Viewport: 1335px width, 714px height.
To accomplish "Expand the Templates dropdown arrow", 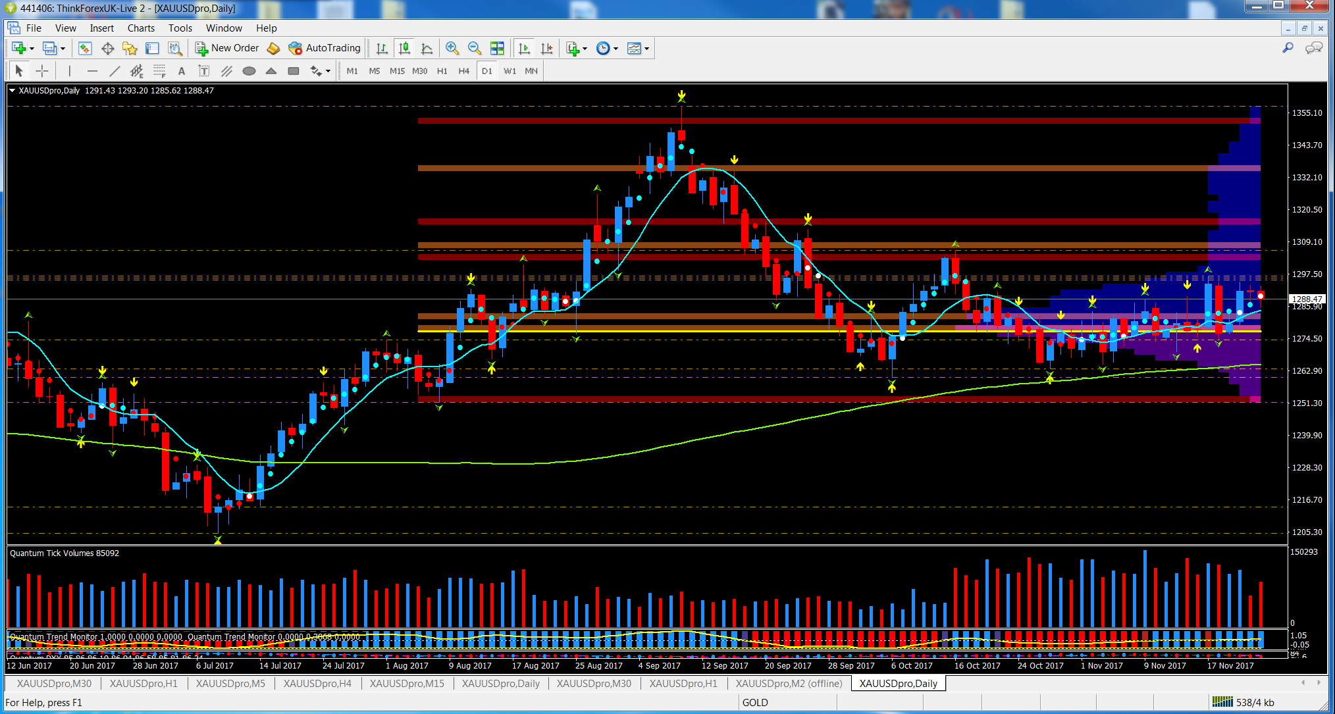I will tap(647, 49).
